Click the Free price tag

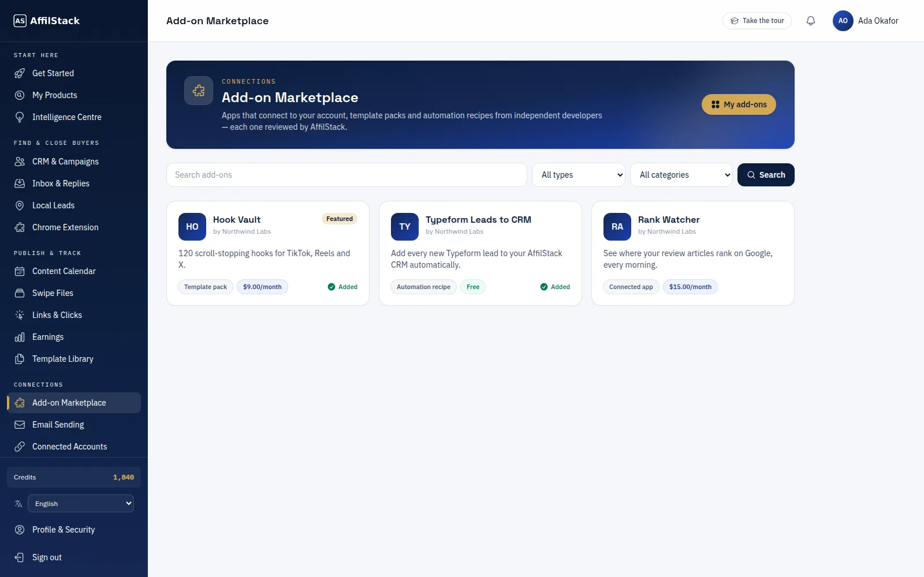(x=473, y=287)
